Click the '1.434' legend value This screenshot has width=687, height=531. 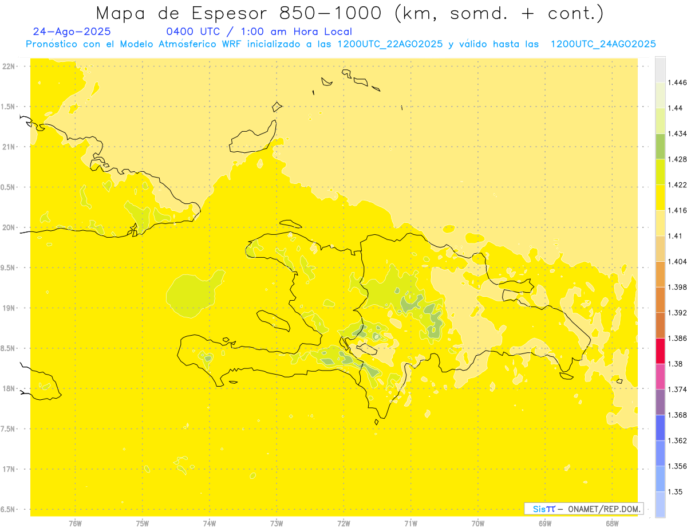tap(676, 133)
